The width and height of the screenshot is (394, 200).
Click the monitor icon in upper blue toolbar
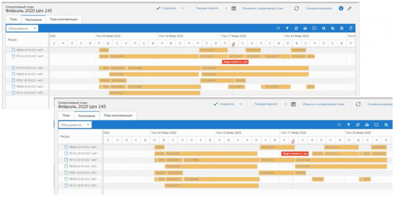[314, 29]
